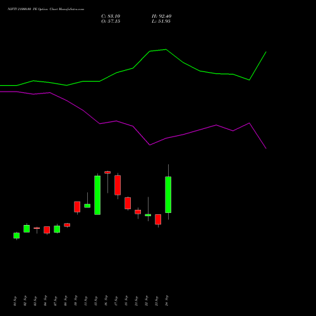The image size is (316, 316).
Task: Select the red candle above 10 Sep
Action: 77,207
